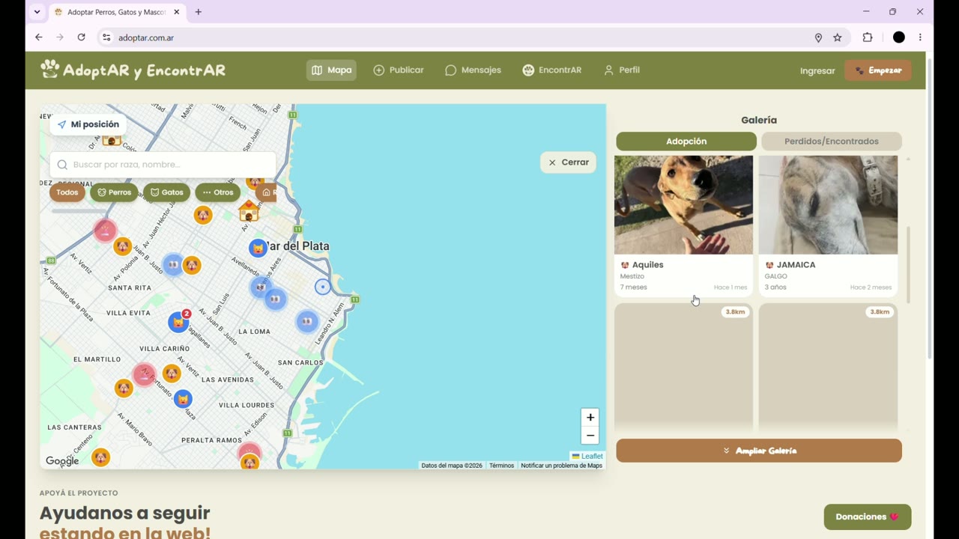Center map using Mi posición
Image resolution: width=959 pixels, height=539 pixels.
click(88, 124)
